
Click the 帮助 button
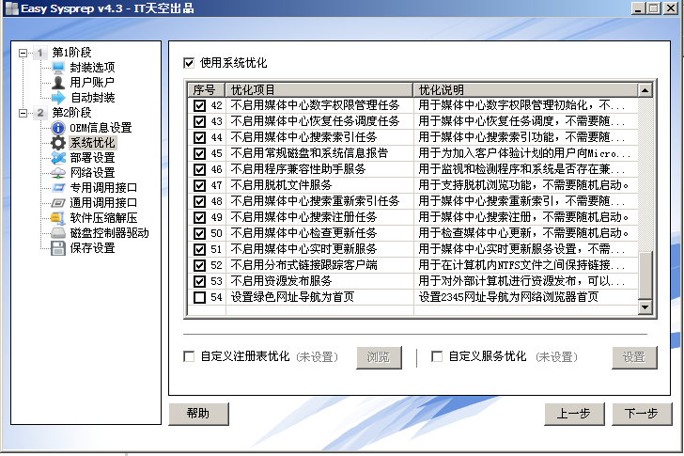(198, 414)
